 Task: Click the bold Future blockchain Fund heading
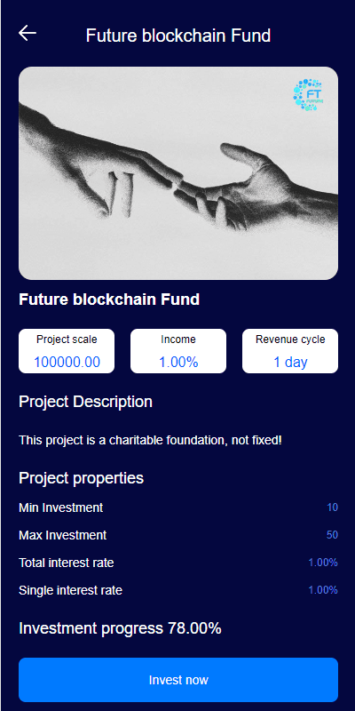pos(109,300)
